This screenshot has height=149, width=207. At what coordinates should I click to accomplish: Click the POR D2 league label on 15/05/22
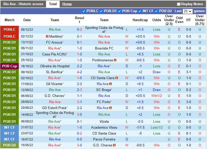tap(10, 145)
